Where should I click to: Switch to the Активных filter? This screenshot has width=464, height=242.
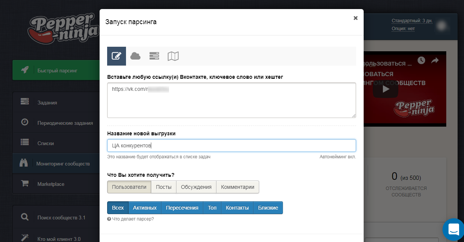(x=145, y=208)
